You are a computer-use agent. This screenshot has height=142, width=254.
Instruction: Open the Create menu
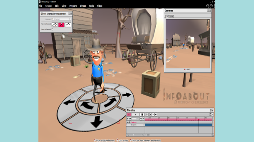click(x=48, y=6)
